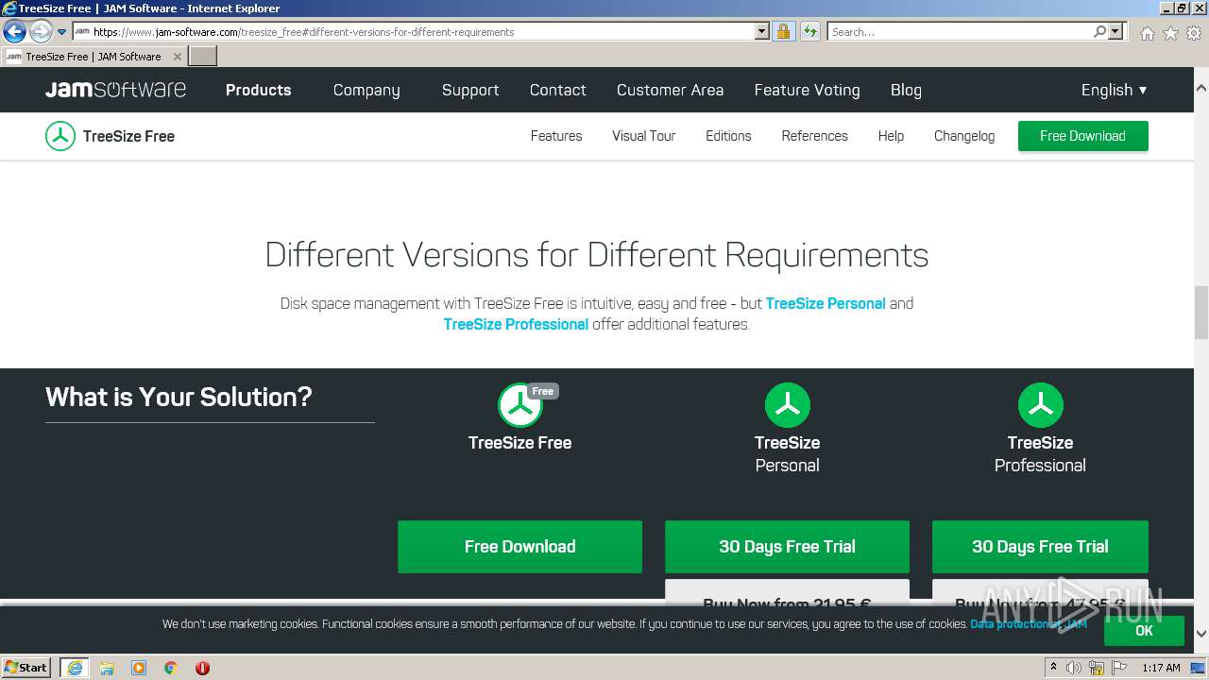
Task: Accept cookies with the OK button
Action: coord(1144,631)
